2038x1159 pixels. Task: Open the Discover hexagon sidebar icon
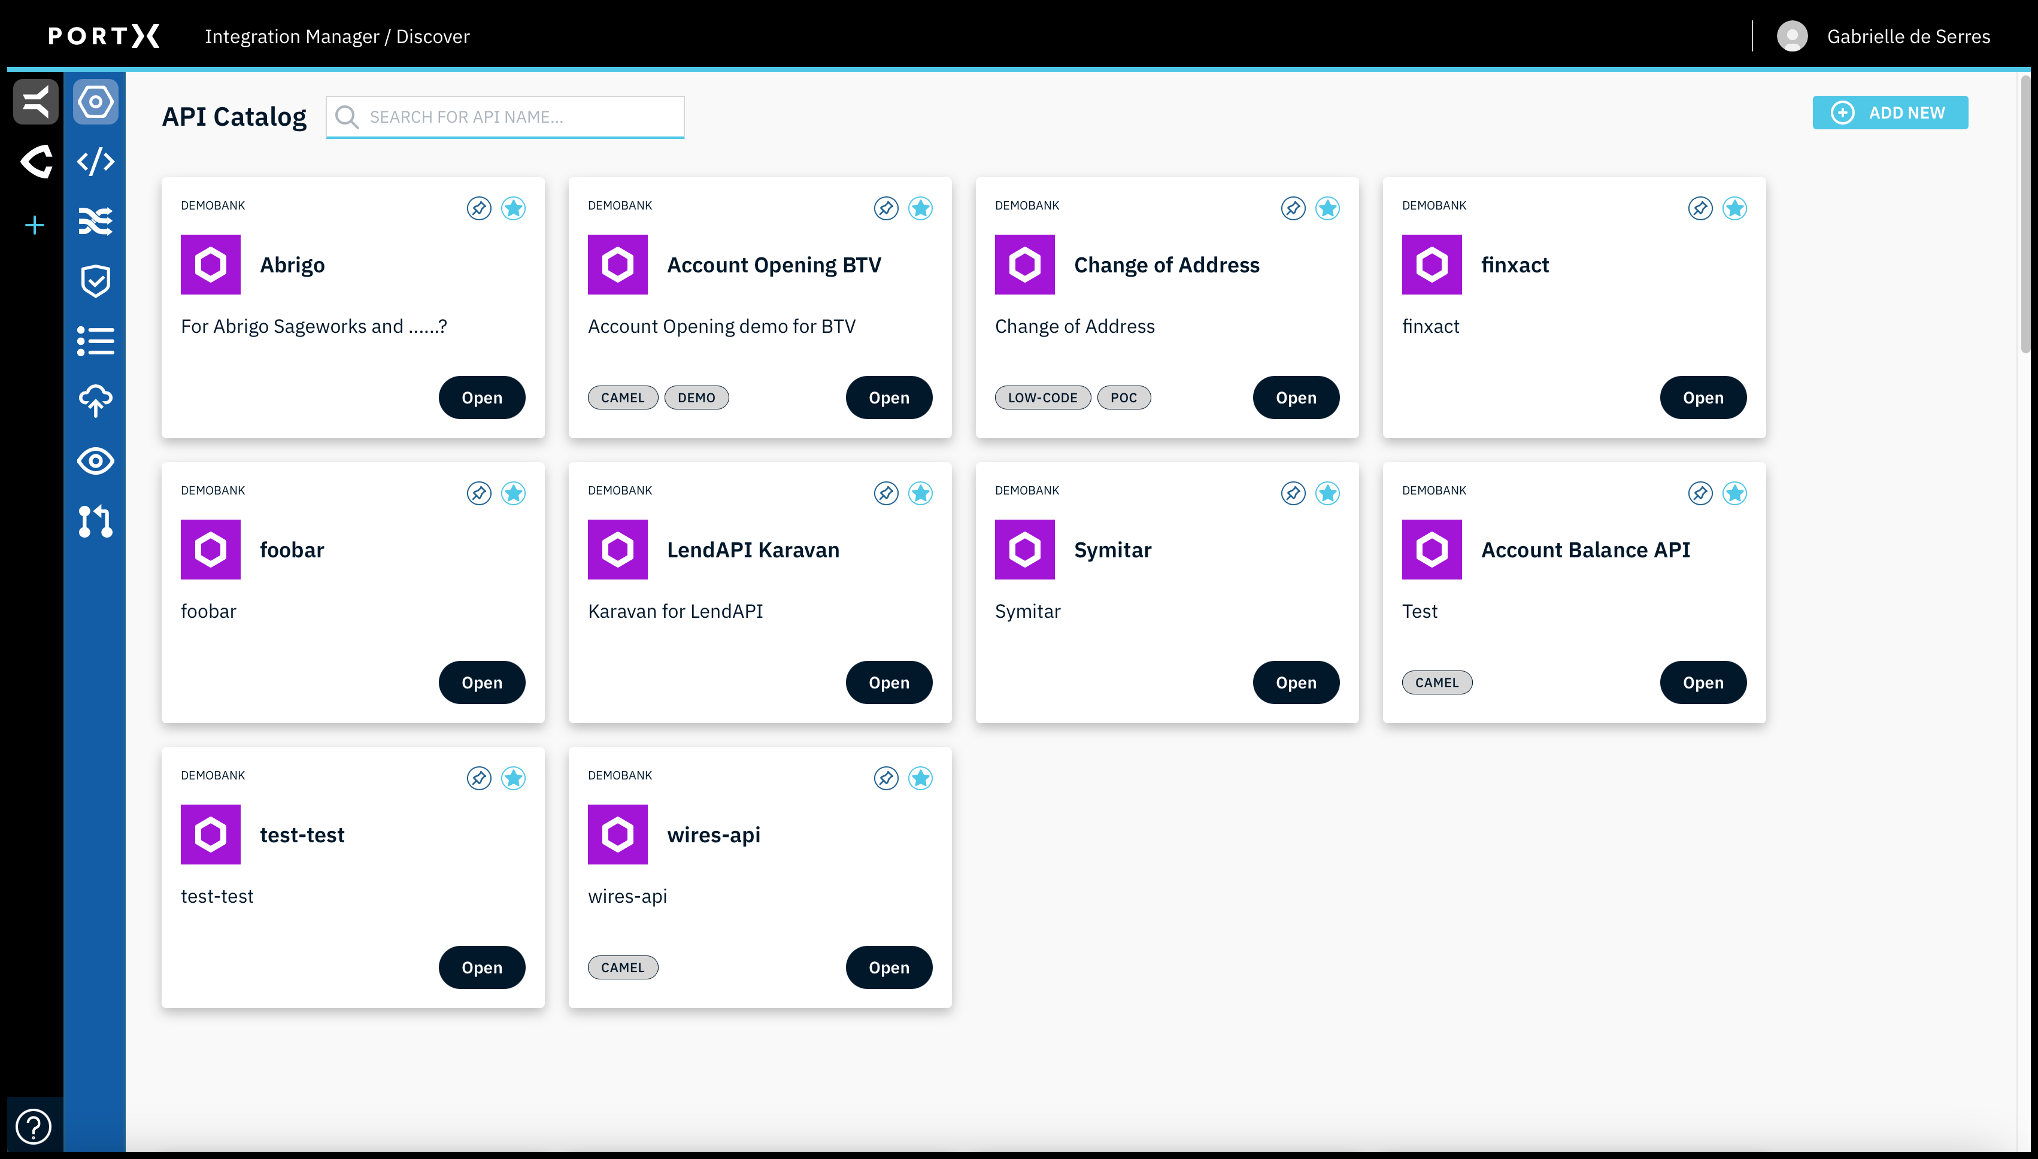[96, 102]
